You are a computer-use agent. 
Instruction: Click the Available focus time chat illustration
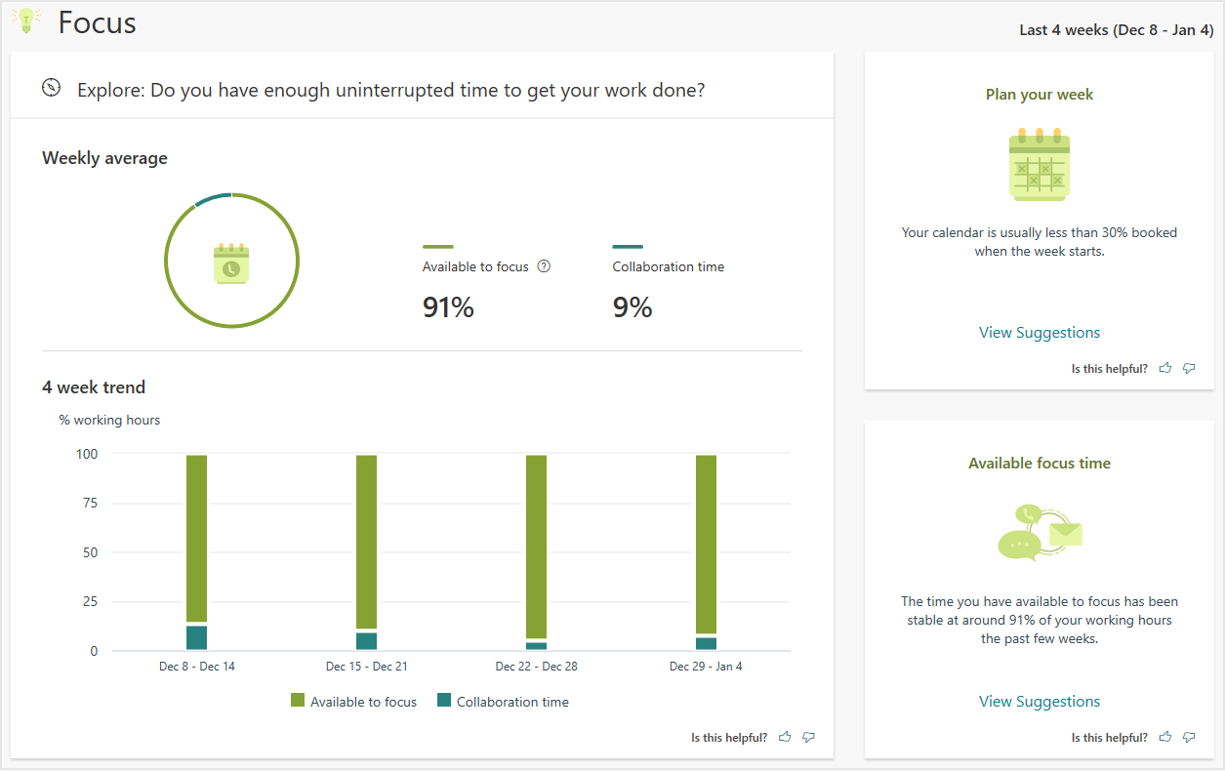coord(1040,533)
